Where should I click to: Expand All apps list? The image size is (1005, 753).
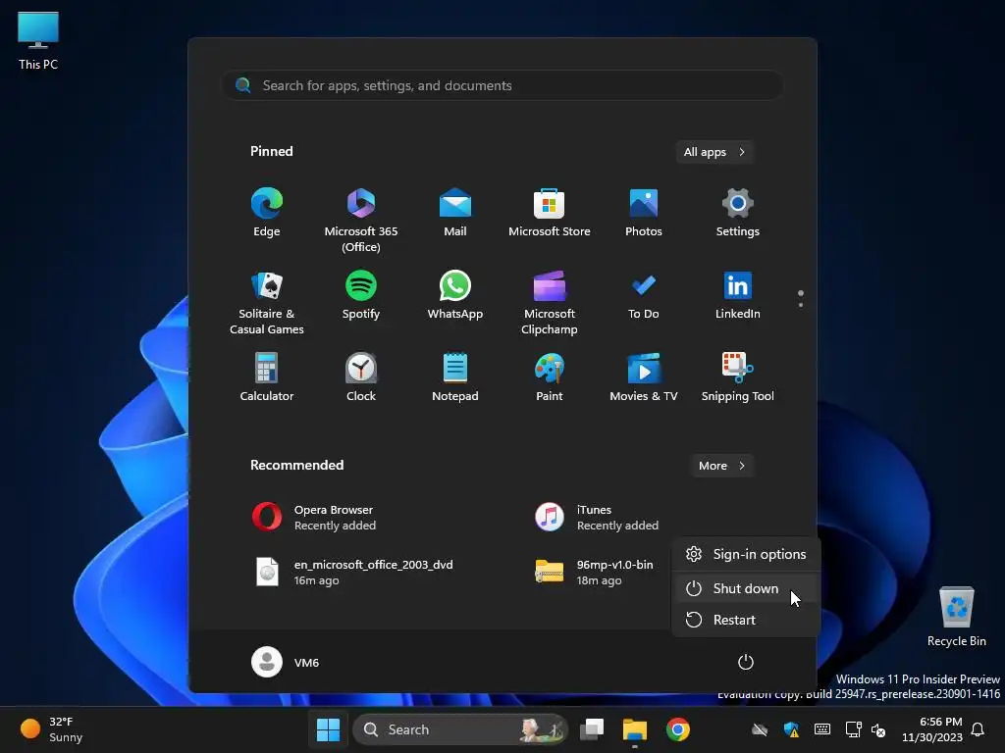click(x=714, y=152)
